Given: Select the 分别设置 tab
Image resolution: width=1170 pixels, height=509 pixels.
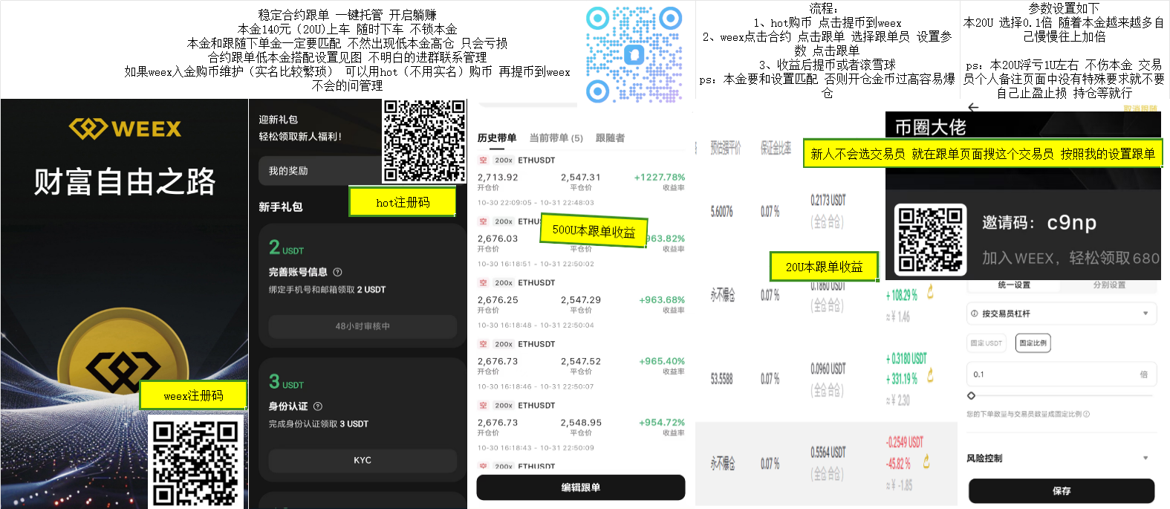Looking at the screenshot, I should (1109, 285).
